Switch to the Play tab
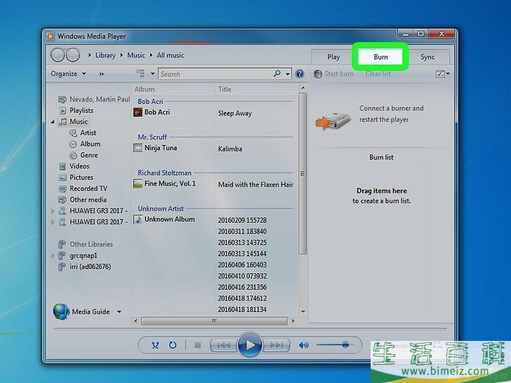This screenshot has width=511, height=383. pos(333,57)
